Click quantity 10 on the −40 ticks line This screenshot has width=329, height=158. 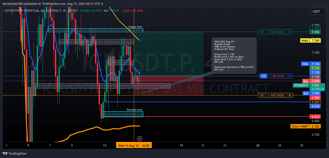pyautogui.click(x=263, y=76)
